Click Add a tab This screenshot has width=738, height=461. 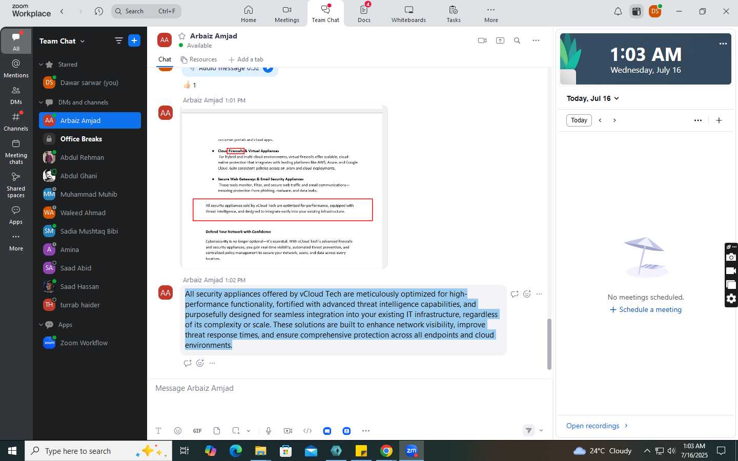click(x=246, y=59)
